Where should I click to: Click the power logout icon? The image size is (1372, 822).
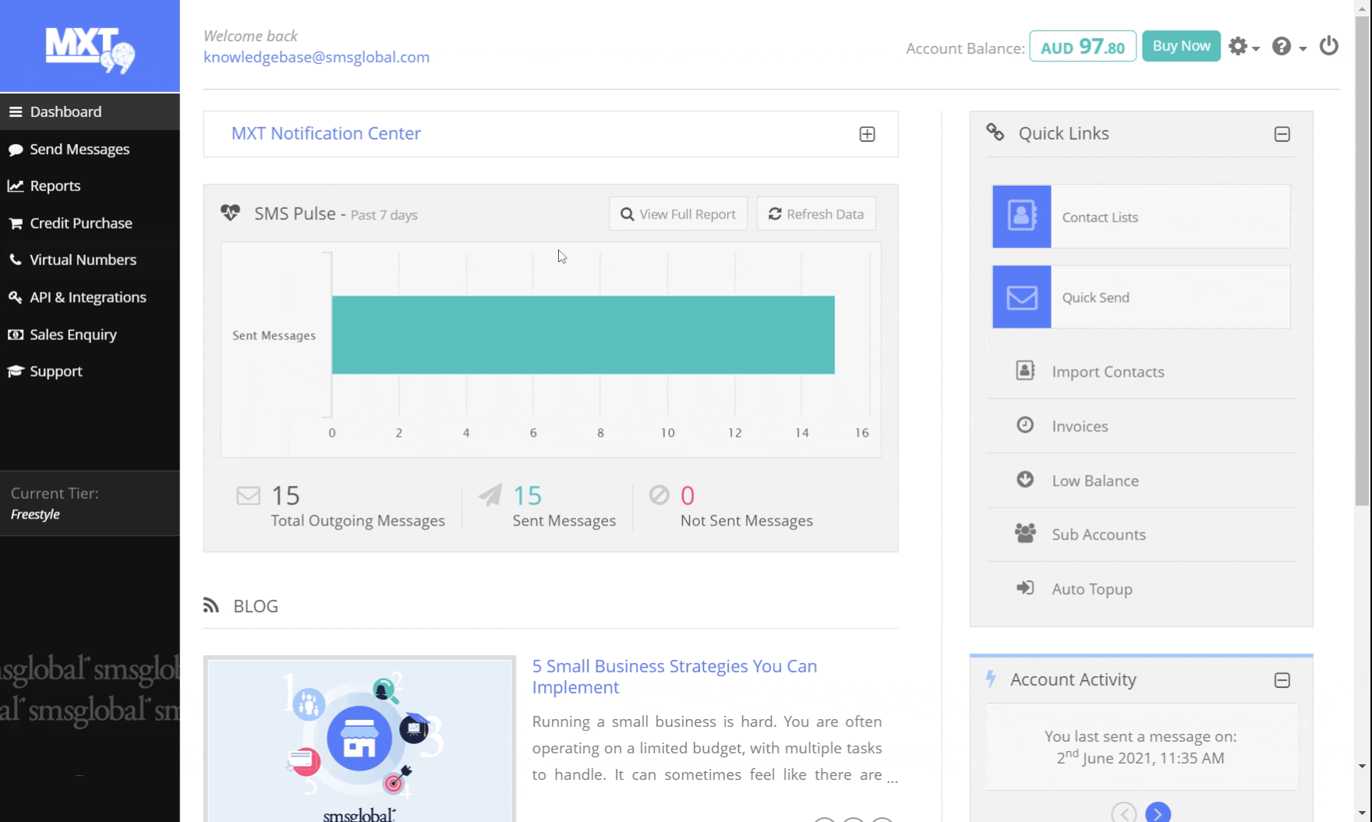[1329, 47]
